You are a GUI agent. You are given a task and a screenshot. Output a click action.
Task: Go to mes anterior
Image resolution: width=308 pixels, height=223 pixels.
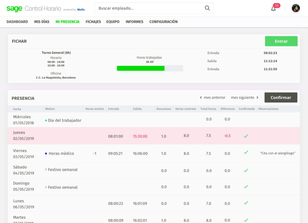tap(213, 97)
